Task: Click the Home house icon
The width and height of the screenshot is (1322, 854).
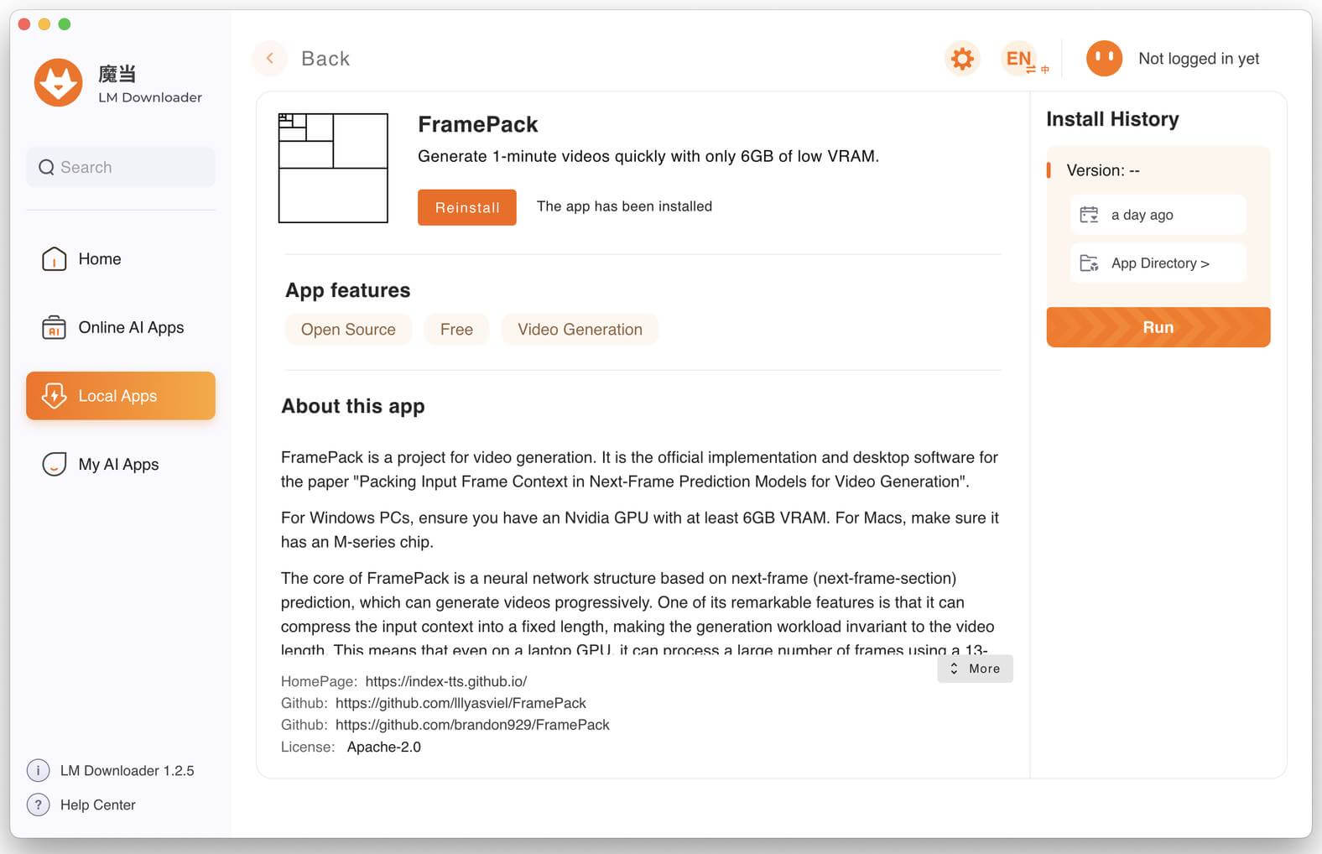Action: coord(55,259)
